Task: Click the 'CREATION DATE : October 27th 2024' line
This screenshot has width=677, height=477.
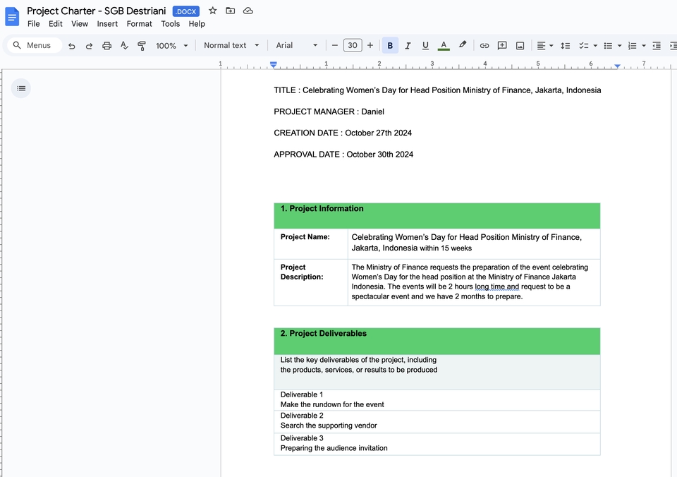Action: click(343, 133)
